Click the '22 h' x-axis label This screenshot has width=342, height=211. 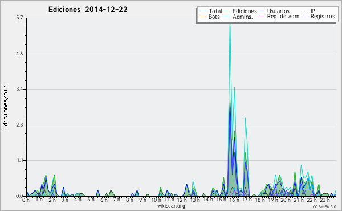[311, 200]
